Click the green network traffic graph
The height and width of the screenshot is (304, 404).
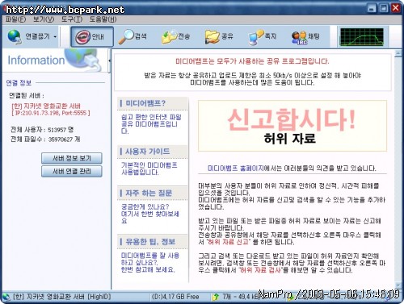[362, 37]
